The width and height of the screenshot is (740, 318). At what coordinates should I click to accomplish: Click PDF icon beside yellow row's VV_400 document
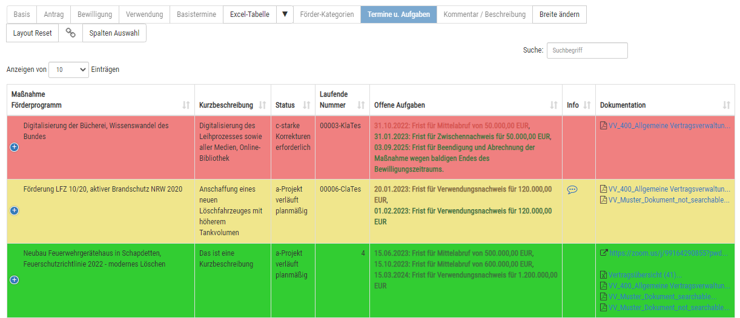pos(603,189)
